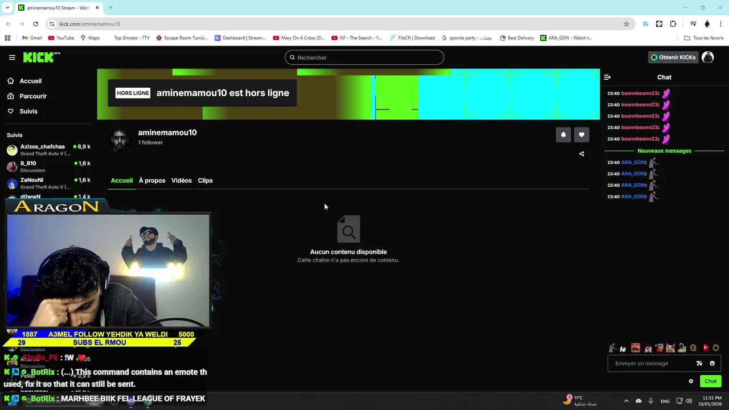Click the ARA_GON - Watch bookmark
The width and height of the screenshot is (729, 410).
(567, 38)
